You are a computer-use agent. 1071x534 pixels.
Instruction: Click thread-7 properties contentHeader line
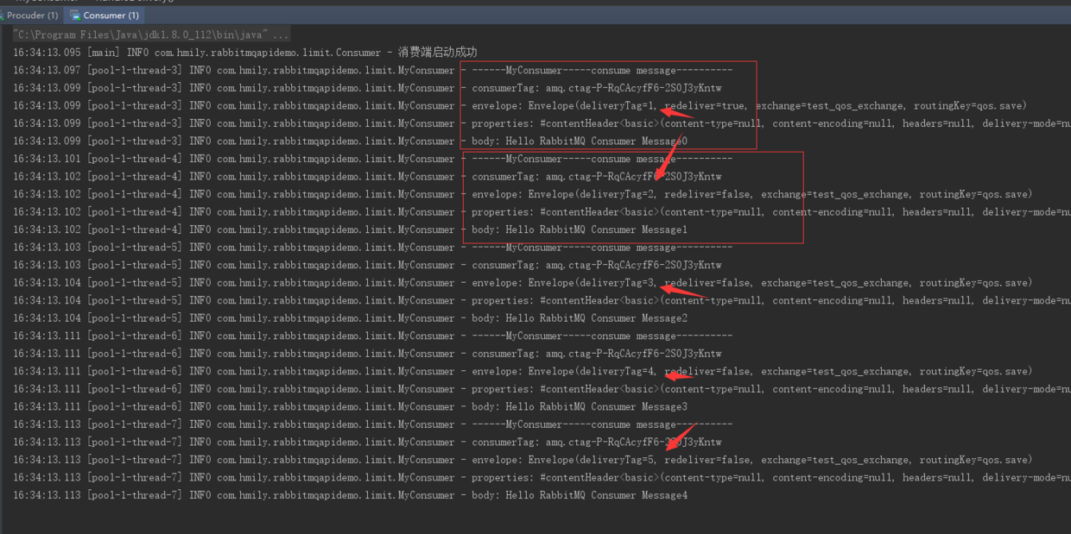click(542, 477)
